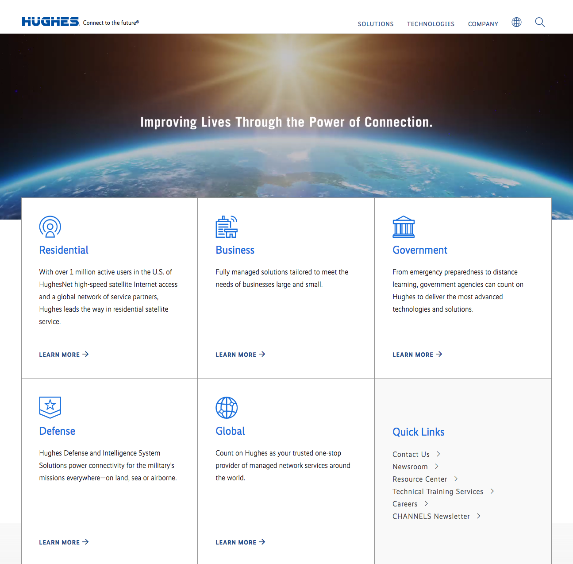The image size is (573, 564).
Task: Open the Government heading link
Action: click(420, 250)
